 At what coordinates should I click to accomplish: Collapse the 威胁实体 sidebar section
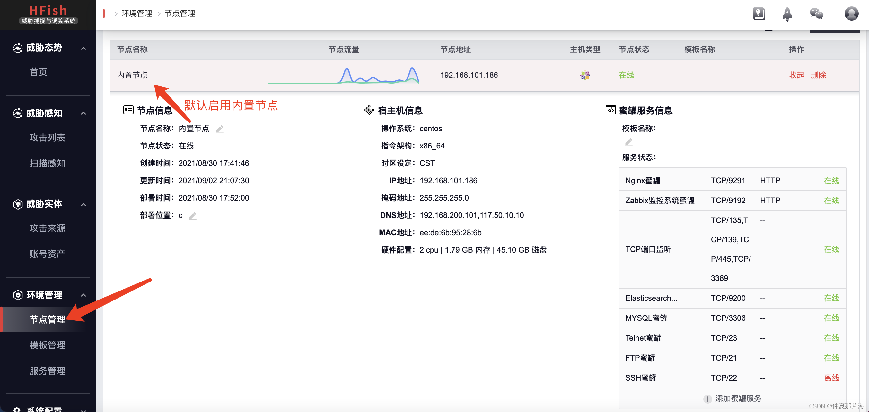84,204
